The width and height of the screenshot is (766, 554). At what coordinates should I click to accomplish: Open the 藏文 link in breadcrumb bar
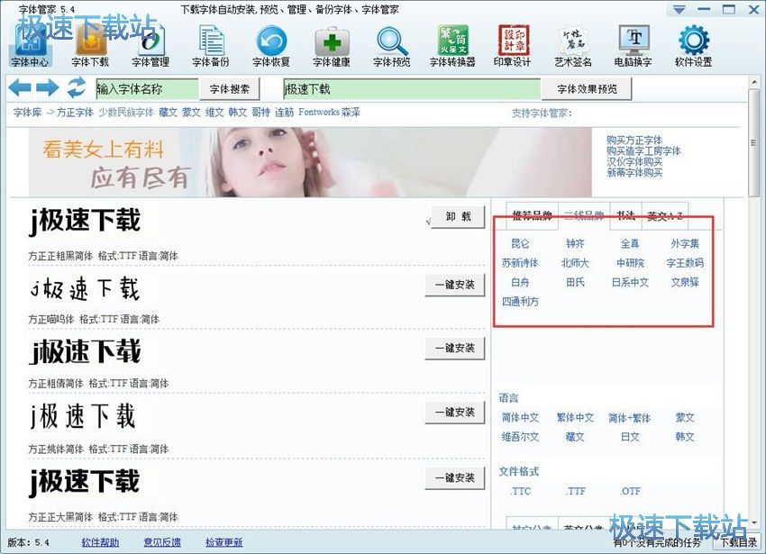tap(168, 113)
